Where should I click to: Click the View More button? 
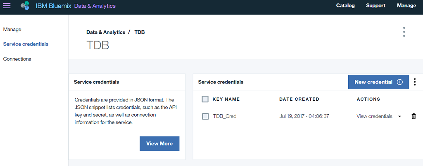(x=159, y=143)
